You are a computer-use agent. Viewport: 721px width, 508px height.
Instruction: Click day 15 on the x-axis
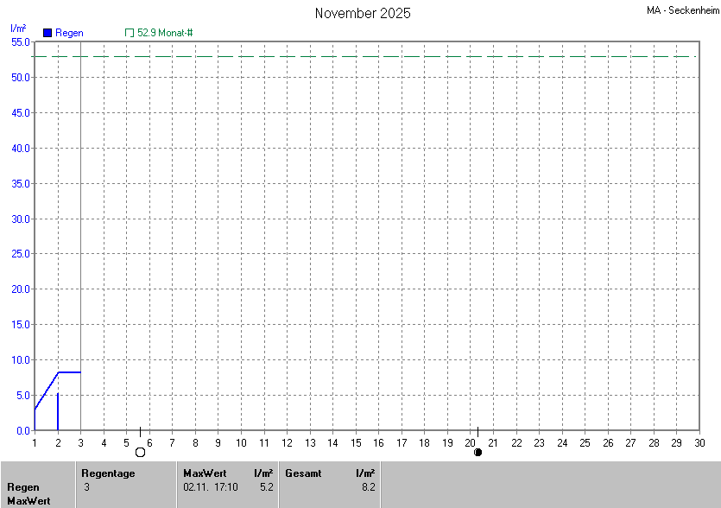pyautogui.click(x=355, y=443)
